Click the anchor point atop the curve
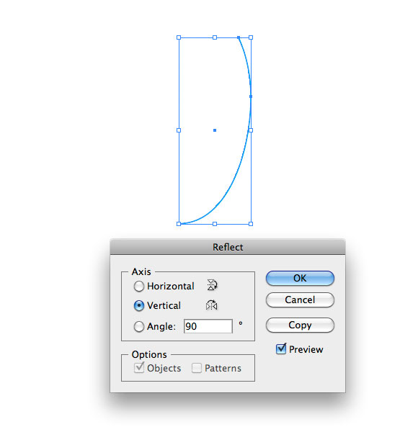This screenshot has height=432, width=418. [x=239, y=37]
